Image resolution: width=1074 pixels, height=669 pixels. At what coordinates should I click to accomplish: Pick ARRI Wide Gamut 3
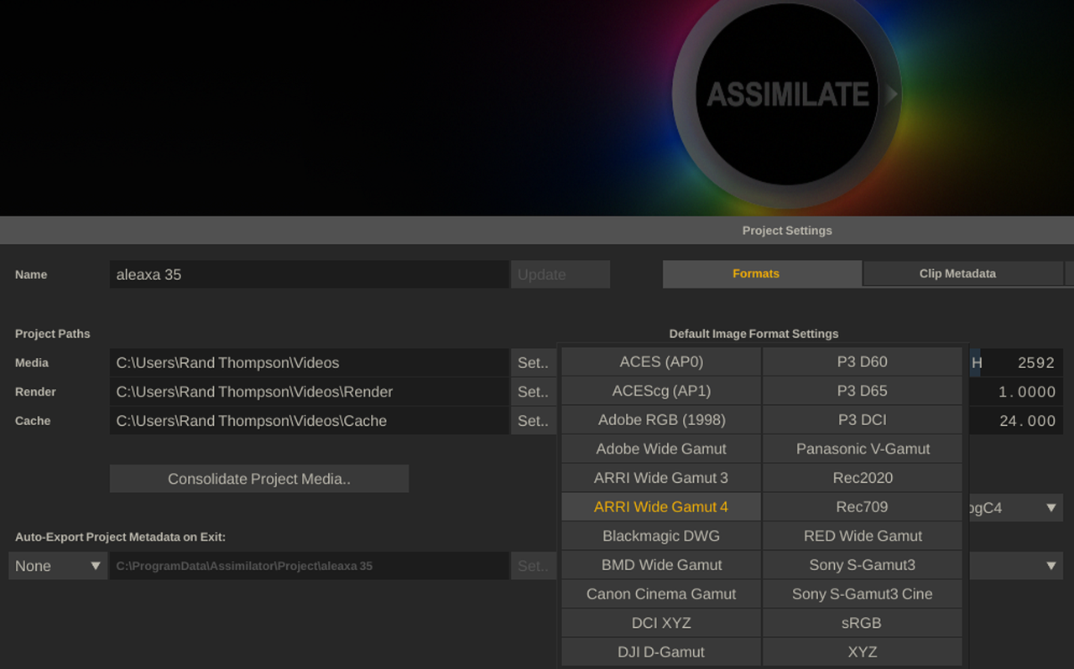pyautogui.click(x=661, y=478)
